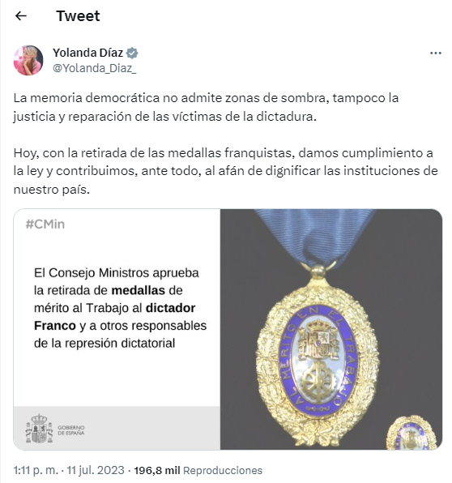Click the Tweet header title

78,16
